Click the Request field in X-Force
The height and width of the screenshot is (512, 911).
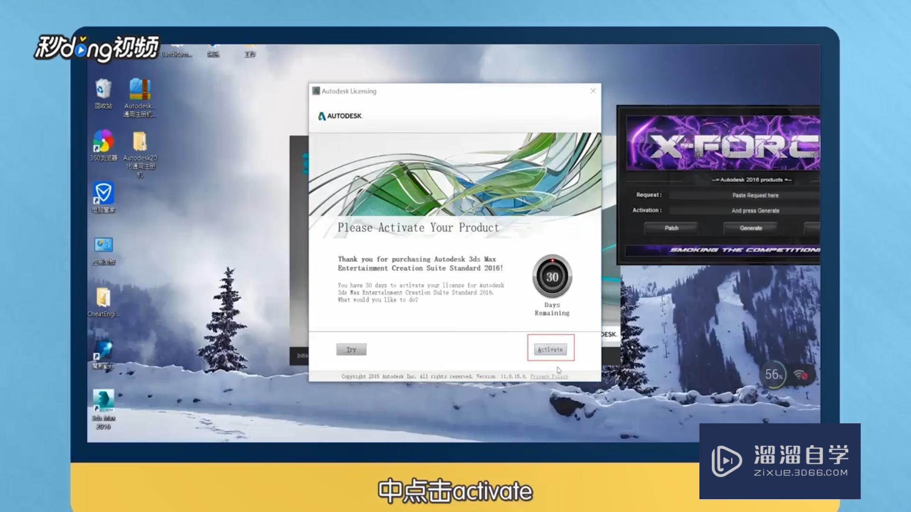pos(744,195)
